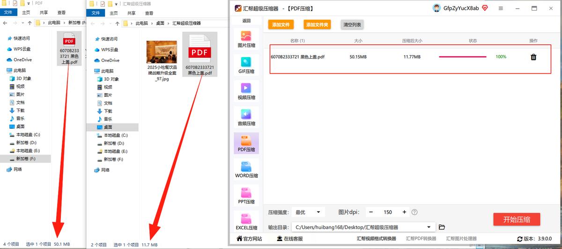The image size is (562, 249).
Task: Click the help question mark beside dpi
Action: click(x=414, y=212)
